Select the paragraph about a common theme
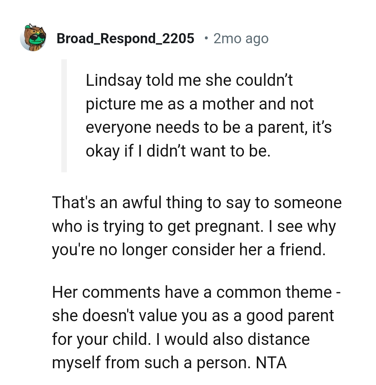376x385 pixels. click(195, 326)
